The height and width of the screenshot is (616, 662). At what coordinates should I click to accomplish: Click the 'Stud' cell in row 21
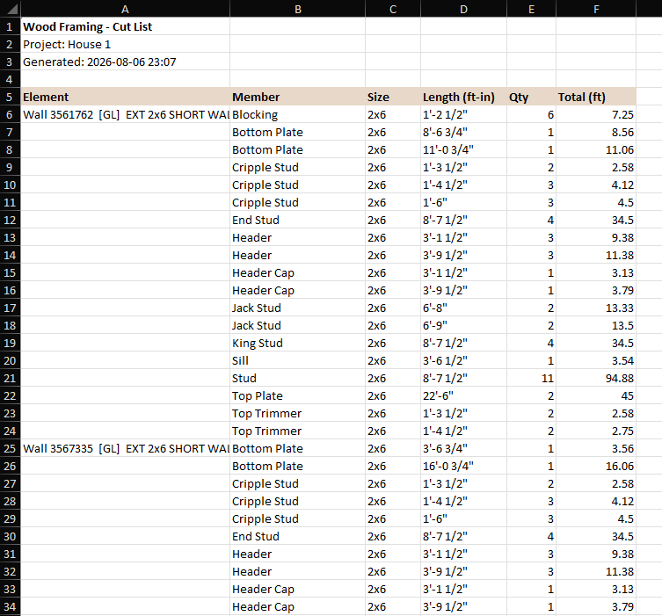click(298, 379)
